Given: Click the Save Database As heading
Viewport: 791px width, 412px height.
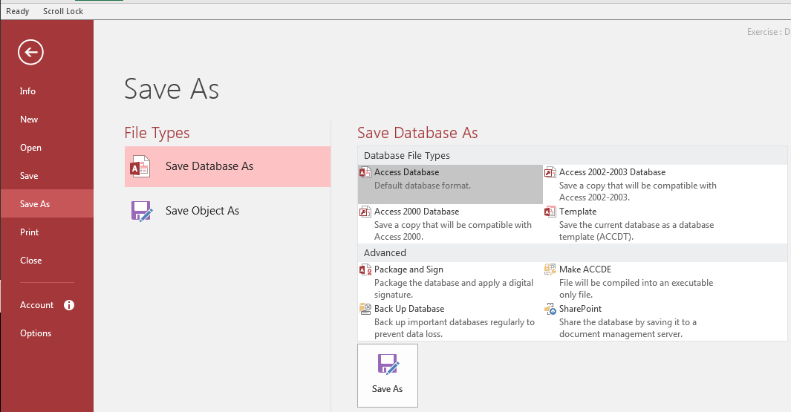Looking at the screenshot, I should pyautogui.click(x=417, y=133).
